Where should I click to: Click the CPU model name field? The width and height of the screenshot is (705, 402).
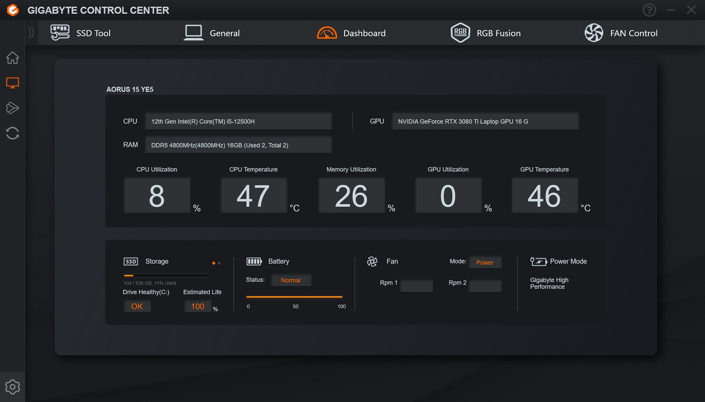(238, 121)
